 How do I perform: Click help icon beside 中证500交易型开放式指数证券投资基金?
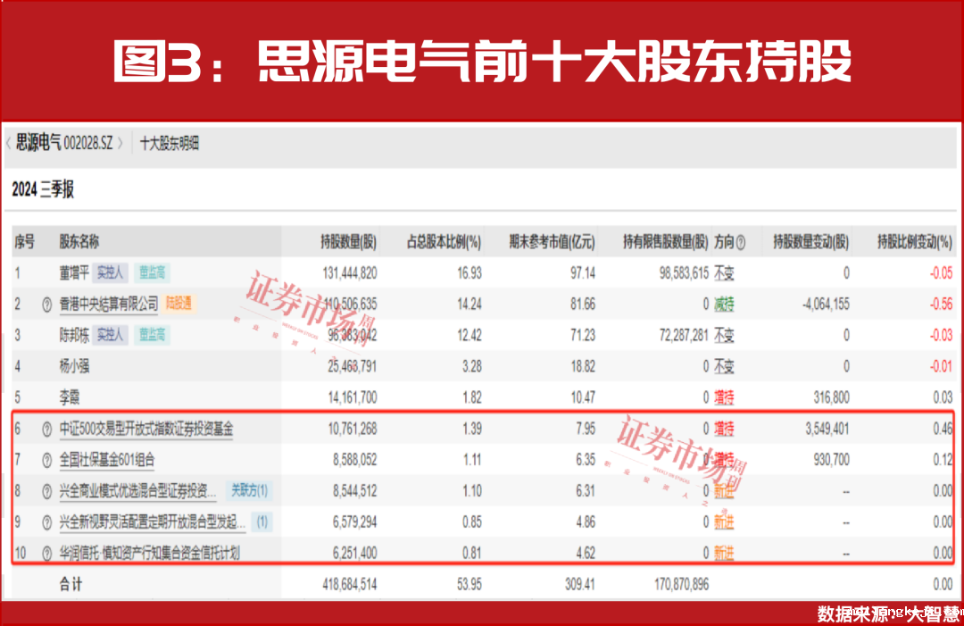pyautogui.click(x=46, y=430)
